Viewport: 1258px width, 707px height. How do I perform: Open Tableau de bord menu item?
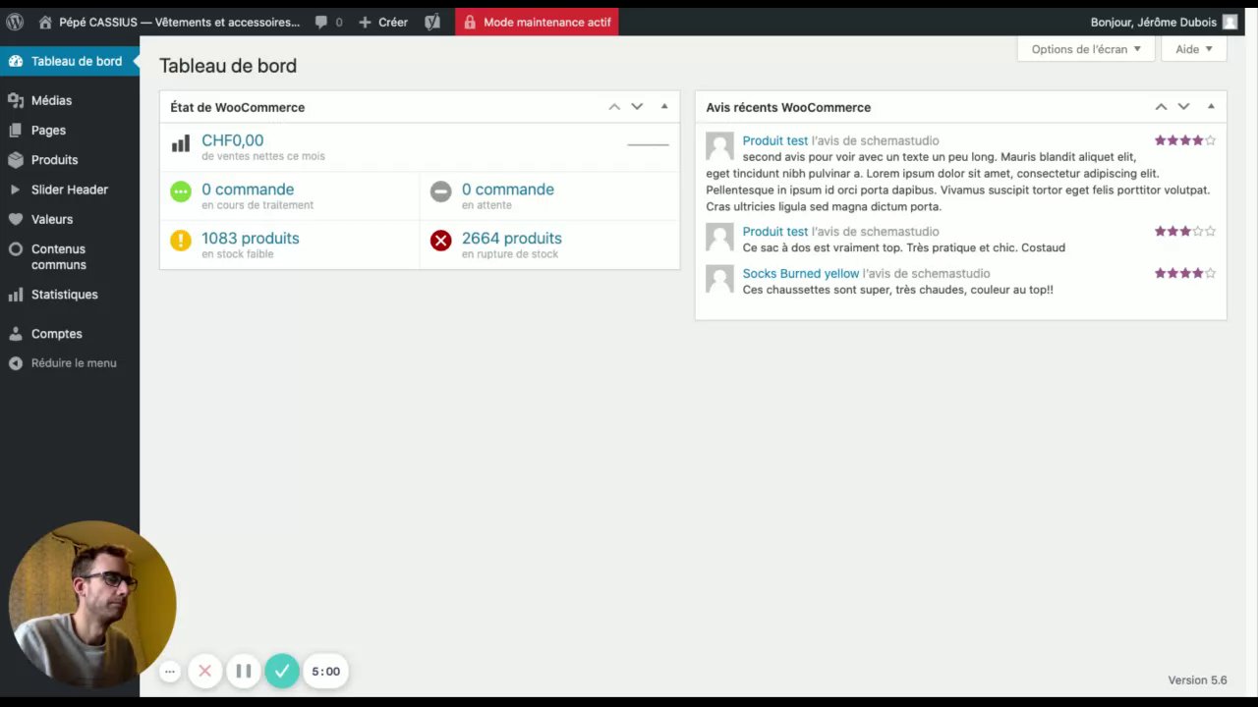(70, 61)
